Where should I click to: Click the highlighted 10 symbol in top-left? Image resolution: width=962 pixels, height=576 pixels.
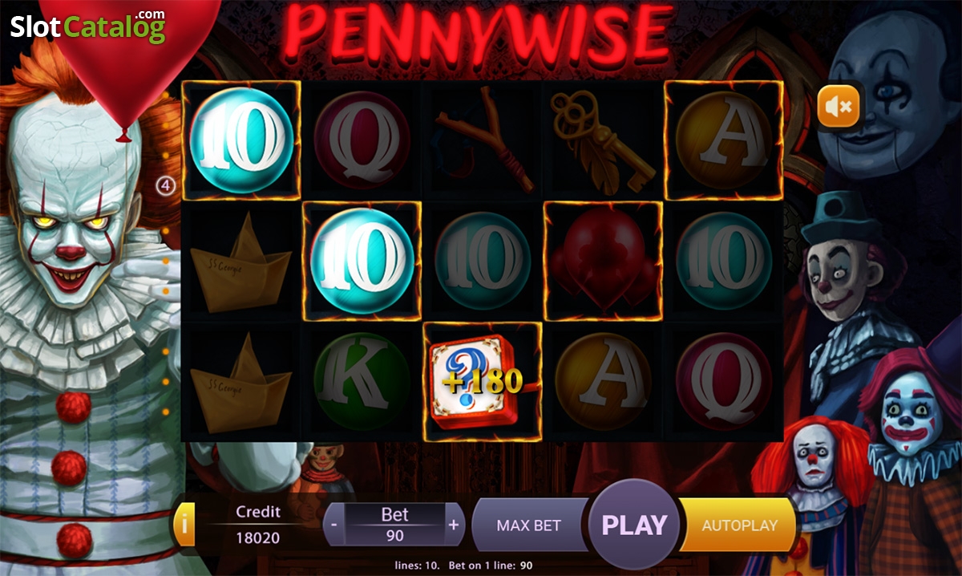click(x=240, y=140)
